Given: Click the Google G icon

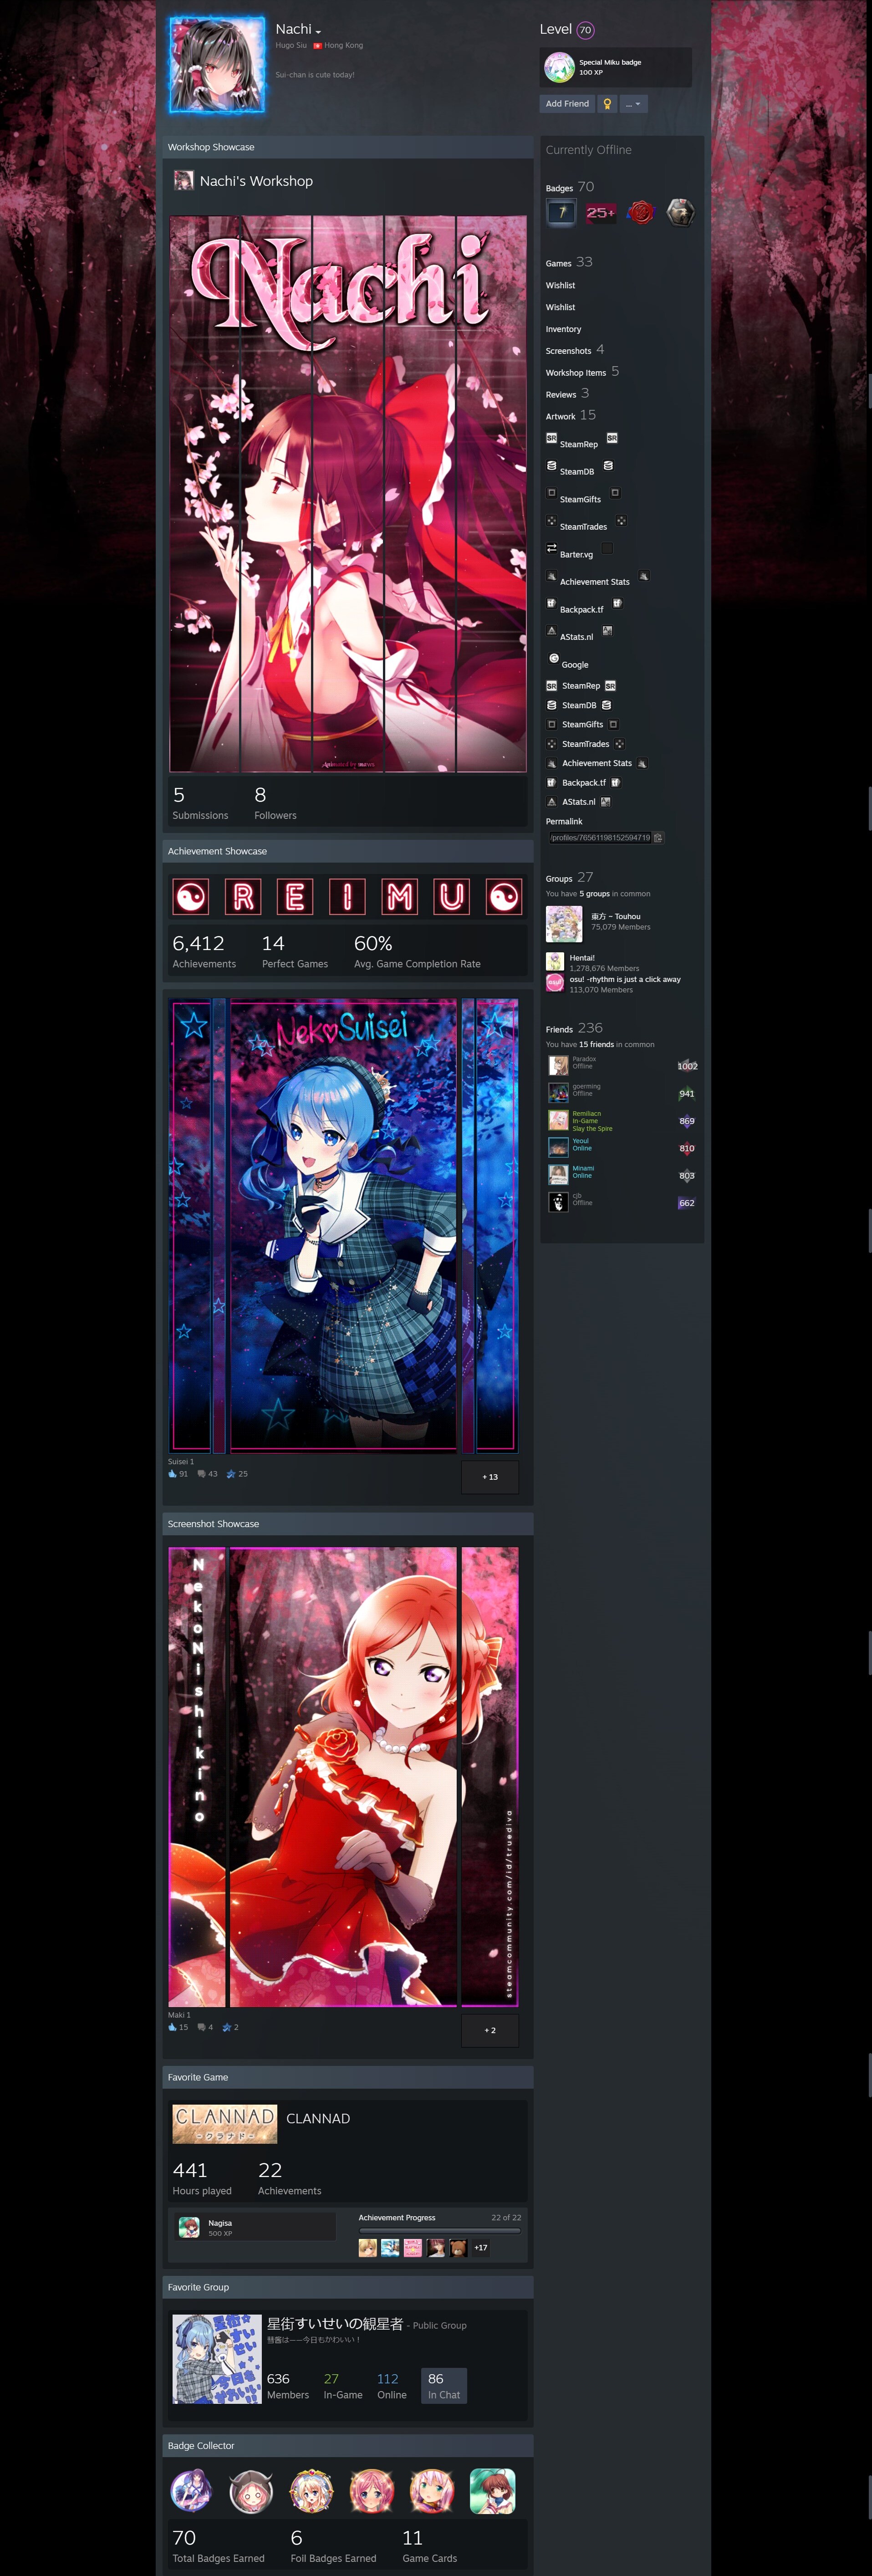Looking at the screenshot, I should click(554, 658).
